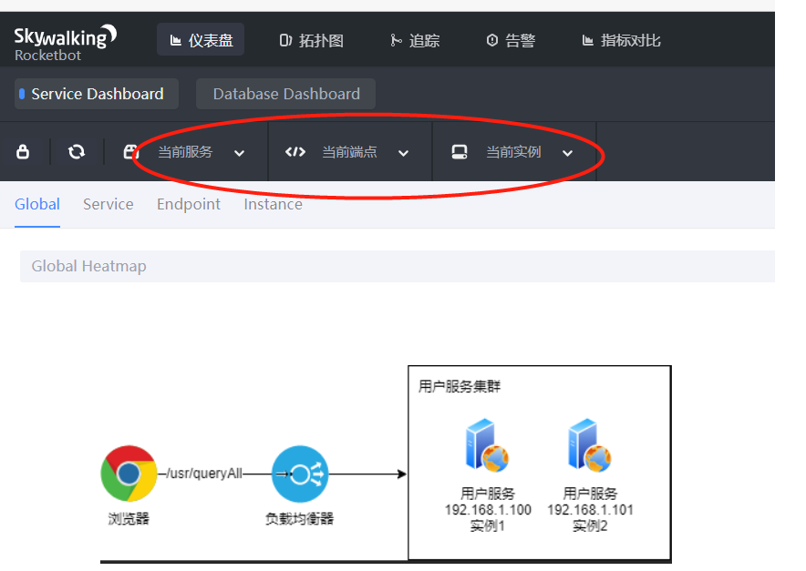This screenshot has width=806, height=571.
Task: Click the 实例2 label
Action: point(590,525)
